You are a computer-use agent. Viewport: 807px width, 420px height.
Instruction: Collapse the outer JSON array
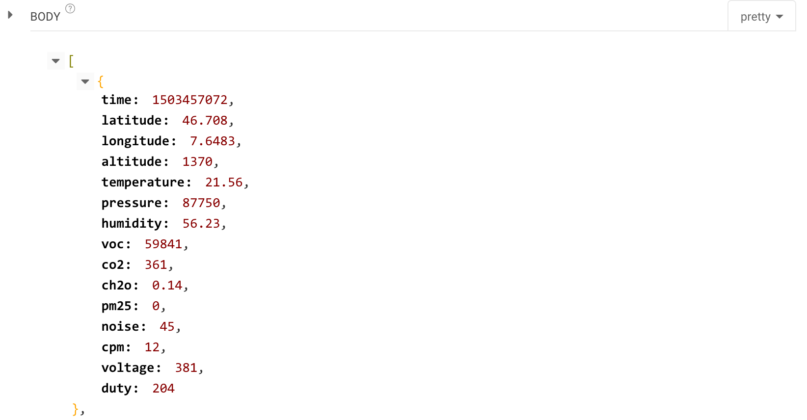click(x=56, y=61)
